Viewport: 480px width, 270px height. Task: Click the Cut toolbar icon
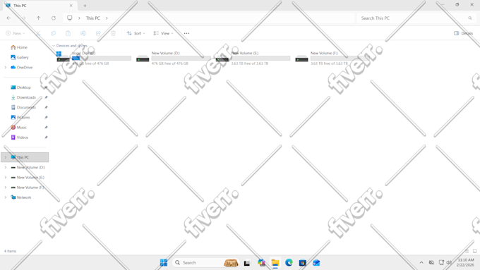click(38, 33)
